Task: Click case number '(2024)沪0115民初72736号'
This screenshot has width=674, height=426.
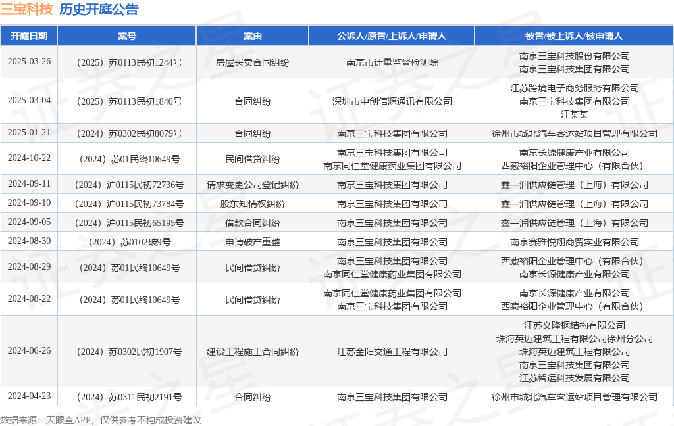Action: pyautogui.click(x=129, y=185)
